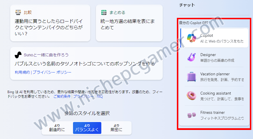Choose the ロードバイク vs マウンテンバイク suggestion card

[50, 23]
